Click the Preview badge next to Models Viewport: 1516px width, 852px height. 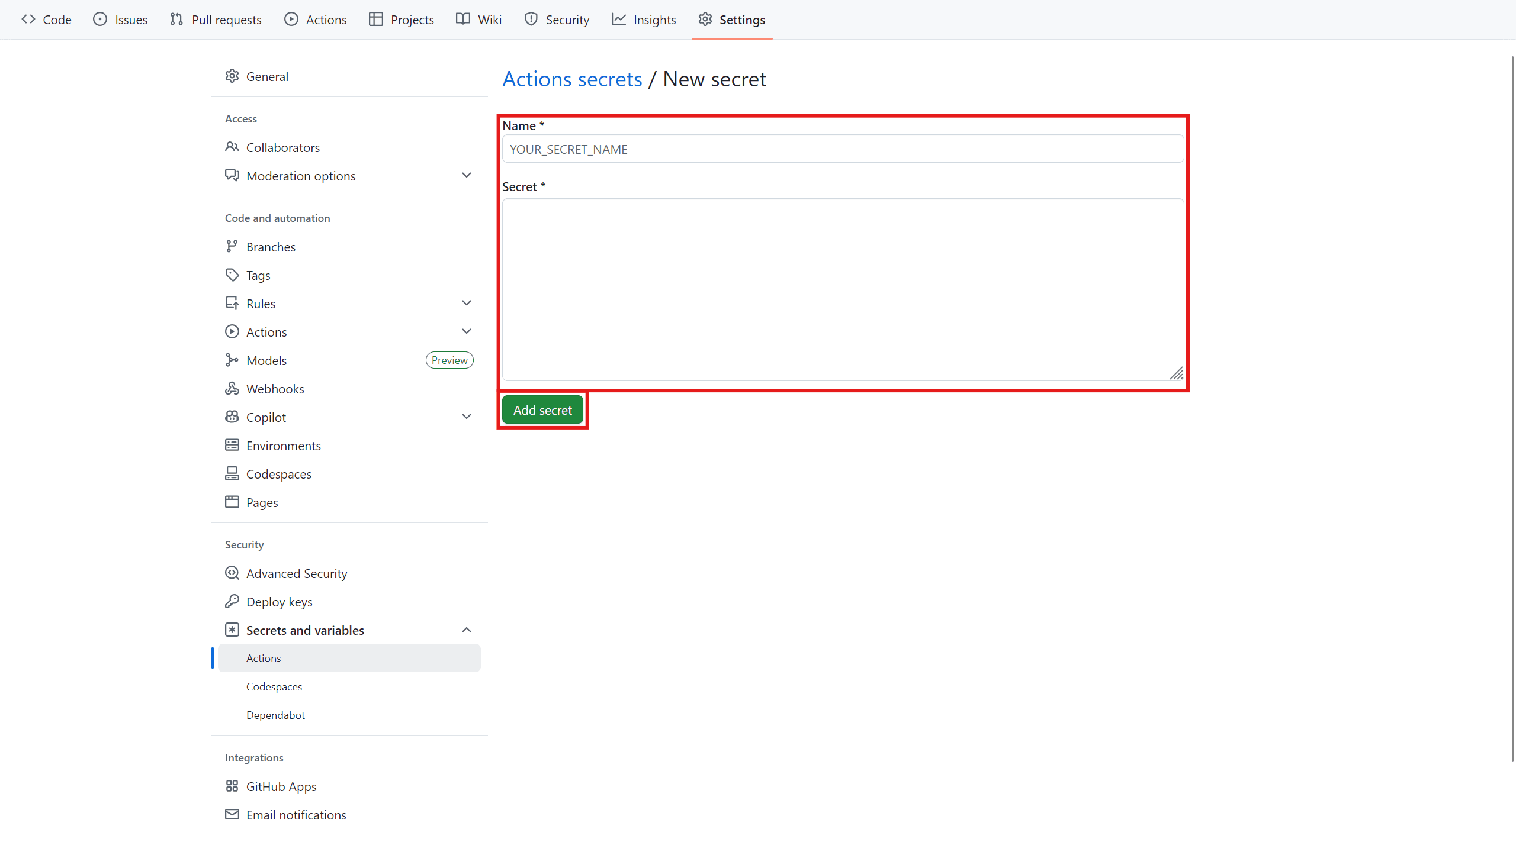(x=449, y=360)
